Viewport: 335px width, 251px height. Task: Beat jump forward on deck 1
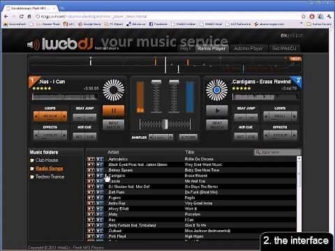tap(91, 118)
